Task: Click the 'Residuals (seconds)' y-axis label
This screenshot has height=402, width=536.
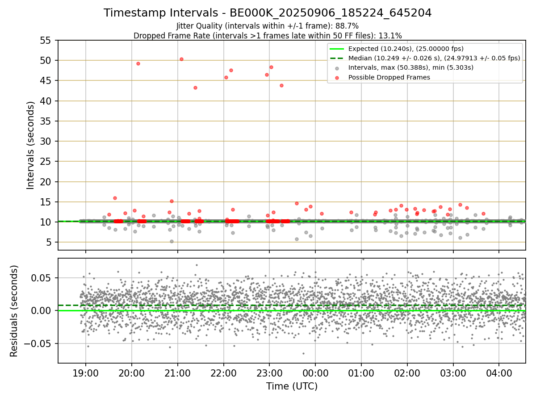Action: [x=14, y=311]
